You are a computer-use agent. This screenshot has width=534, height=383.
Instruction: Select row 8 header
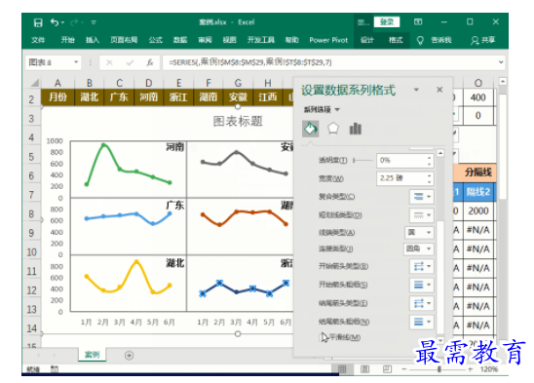(31, 214)
